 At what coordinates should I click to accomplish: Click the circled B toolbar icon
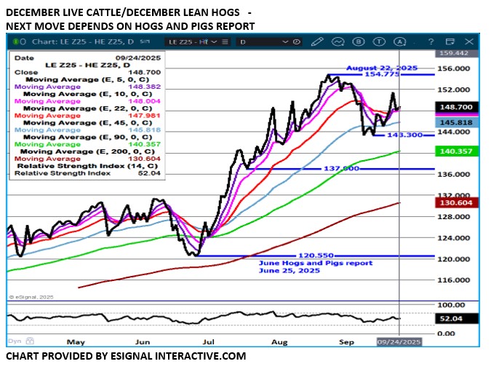pos(359,41)
